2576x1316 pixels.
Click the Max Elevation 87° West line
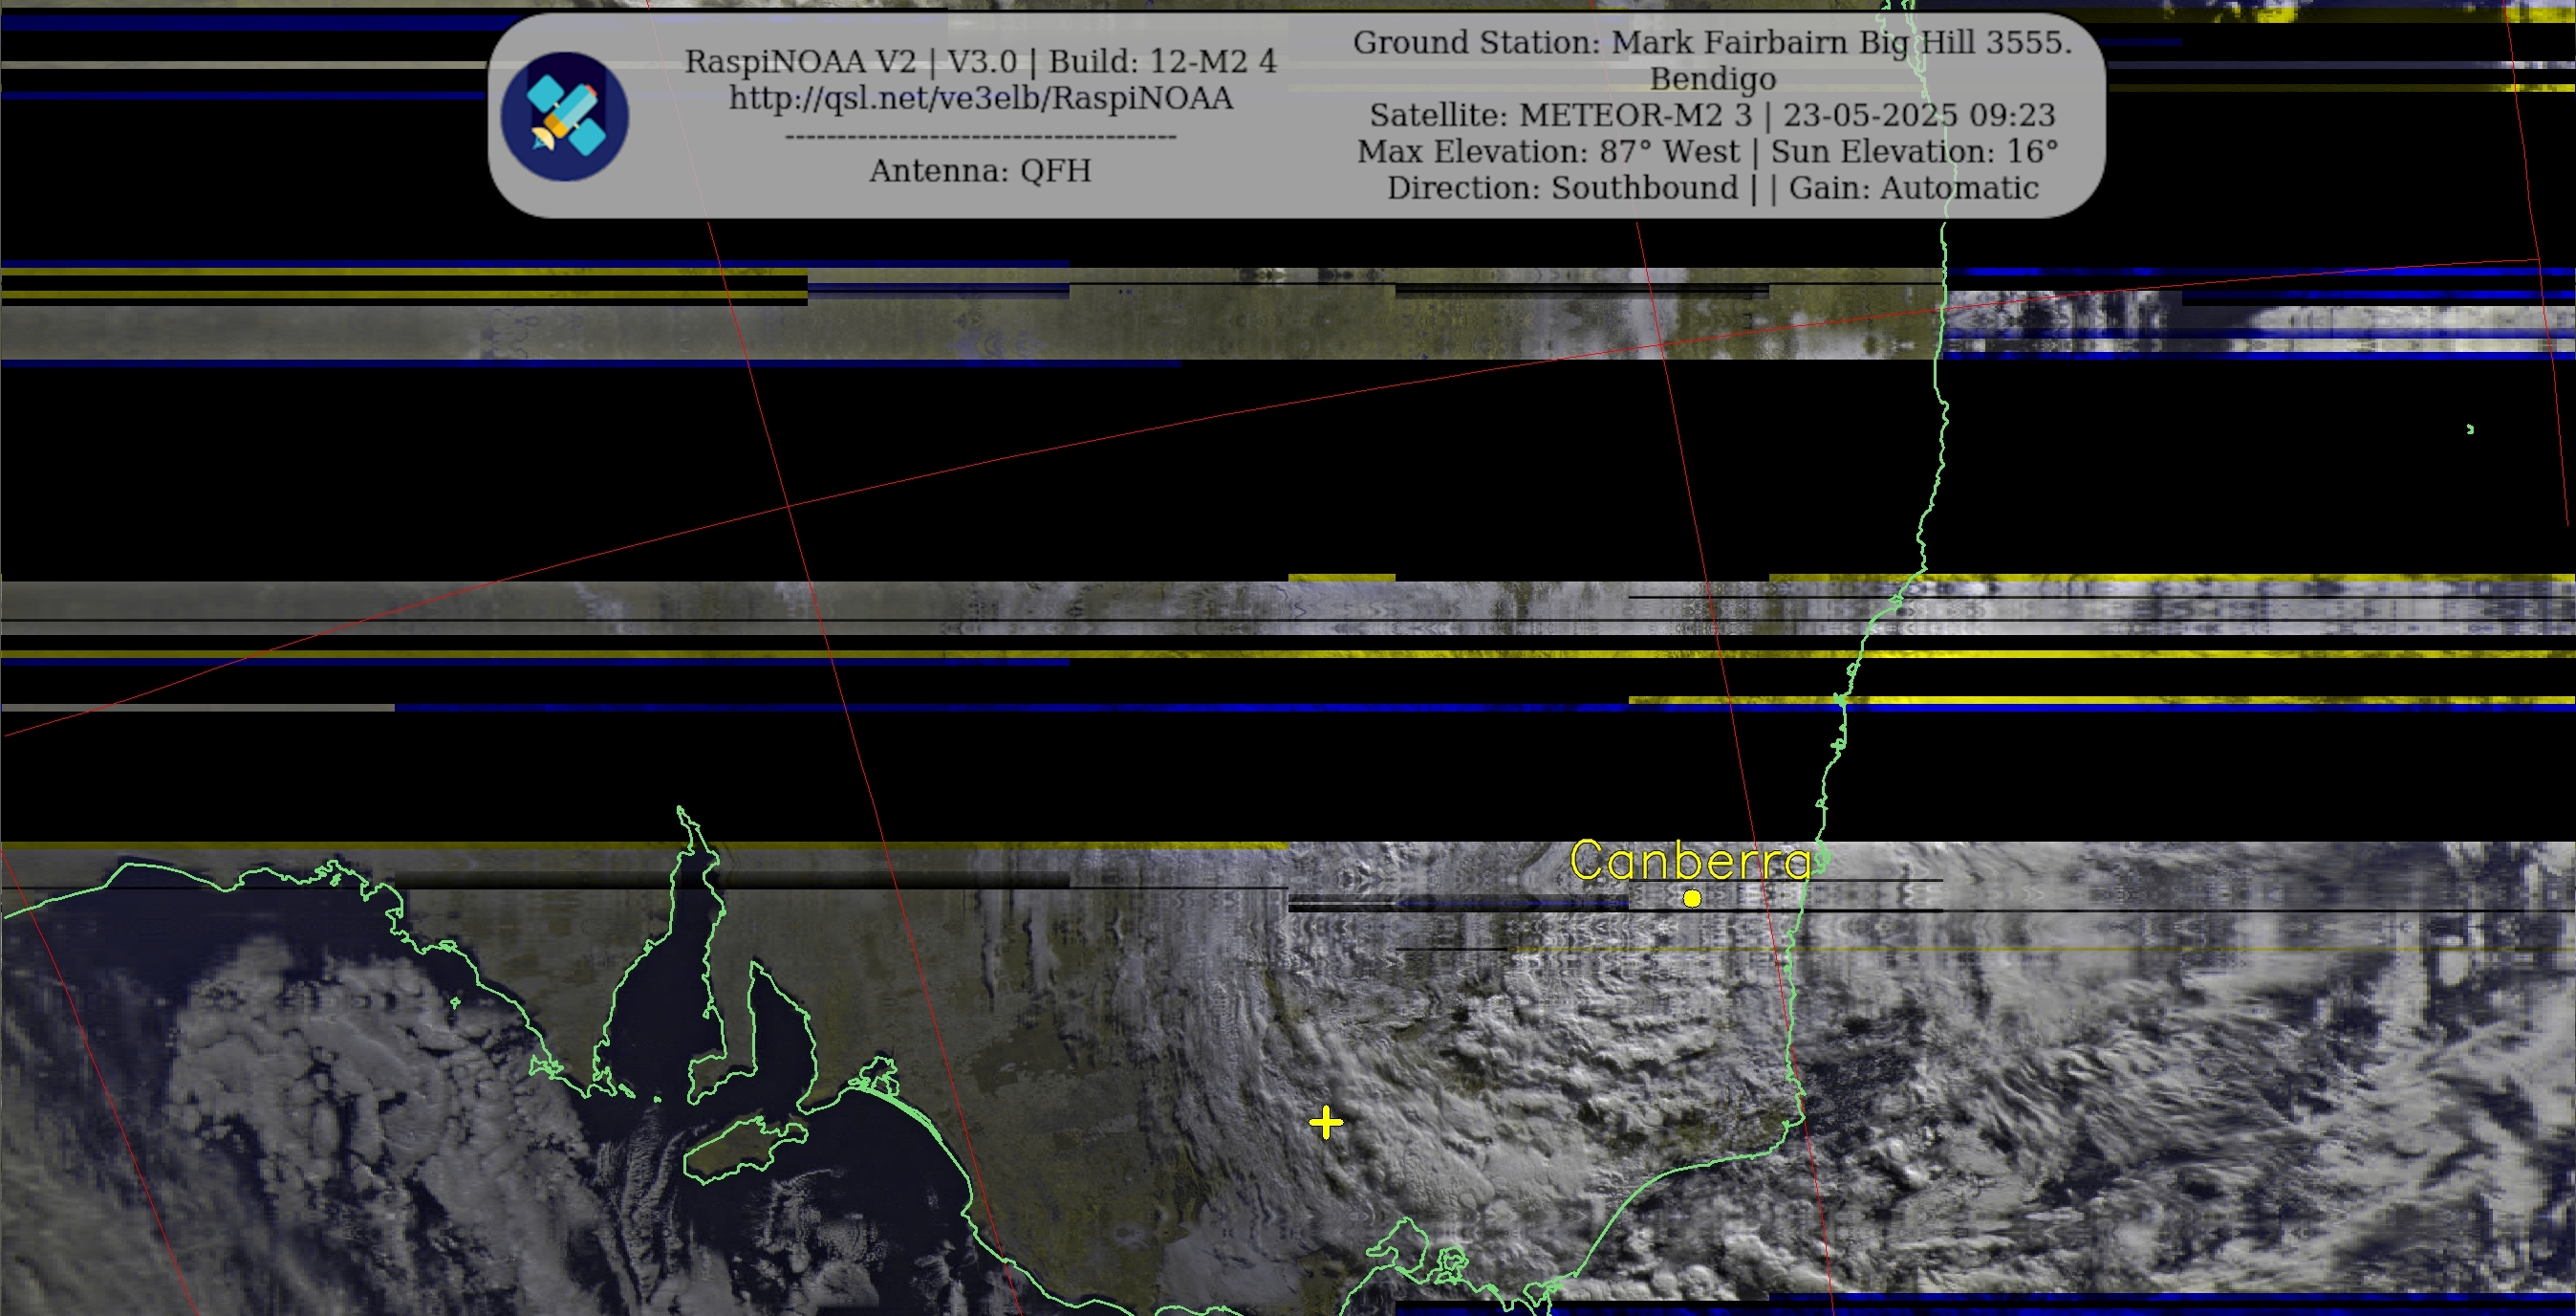coord(1707,151)
